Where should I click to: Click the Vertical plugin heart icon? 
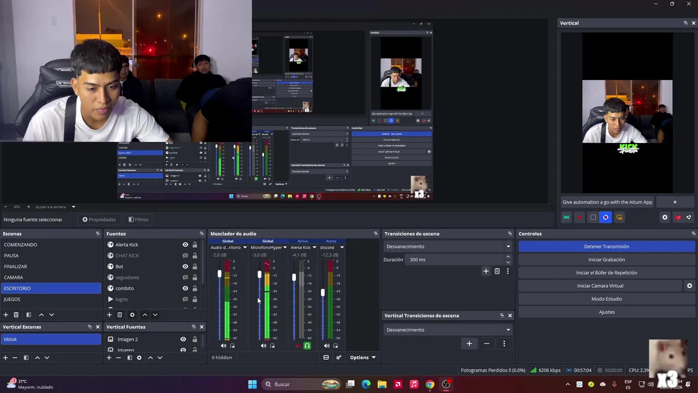(x=678, y=217)
